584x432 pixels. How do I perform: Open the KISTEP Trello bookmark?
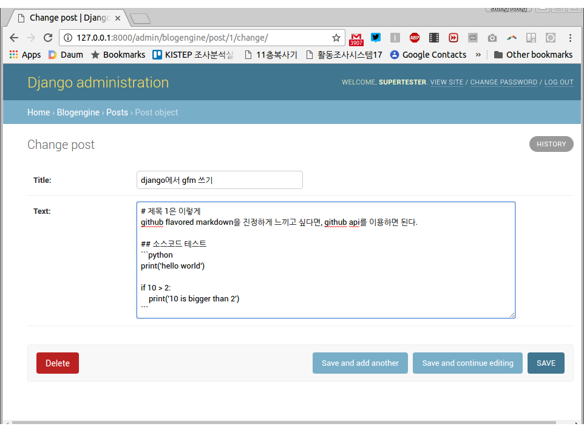(x=193, y=55)
